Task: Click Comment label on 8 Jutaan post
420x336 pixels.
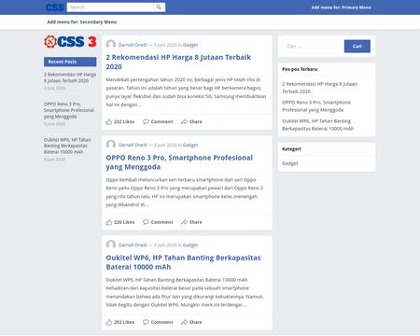Action: (x=161, y=121)
